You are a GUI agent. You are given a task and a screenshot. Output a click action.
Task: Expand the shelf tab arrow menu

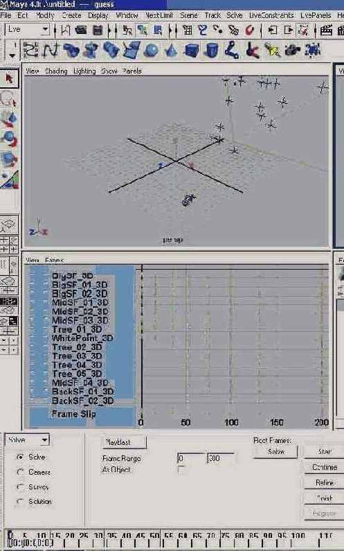[x=12, y=55]
